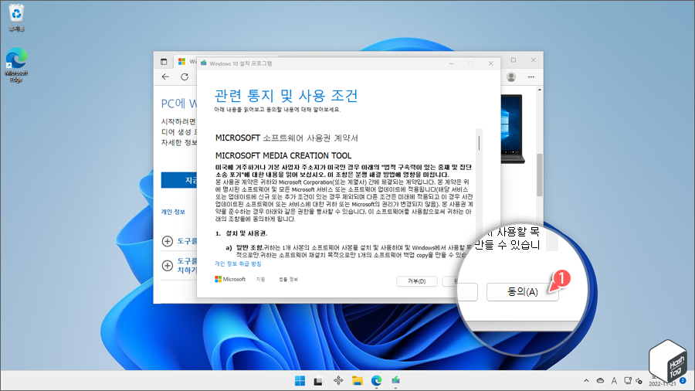Viewport: 695px width, 391px height.
Task: Open the notification center badge
Action: pos(683,380)
